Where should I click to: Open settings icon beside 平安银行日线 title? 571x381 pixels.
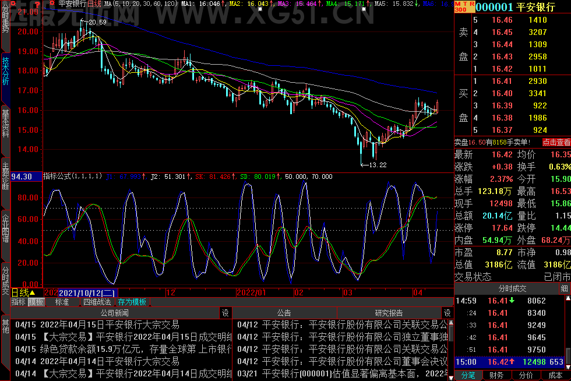(52, 3)
